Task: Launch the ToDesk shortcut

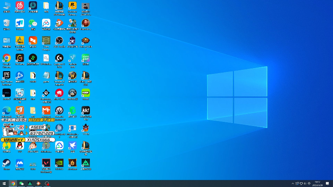Action: [x=20, y=25]
